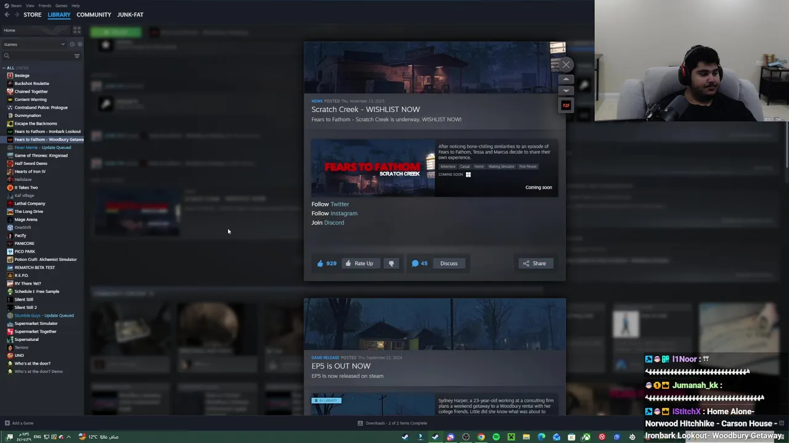The height and width of the screenshot is (443, 789).
Task: Open the advanced filter icon beside the search box
Action: pos(77,56)
